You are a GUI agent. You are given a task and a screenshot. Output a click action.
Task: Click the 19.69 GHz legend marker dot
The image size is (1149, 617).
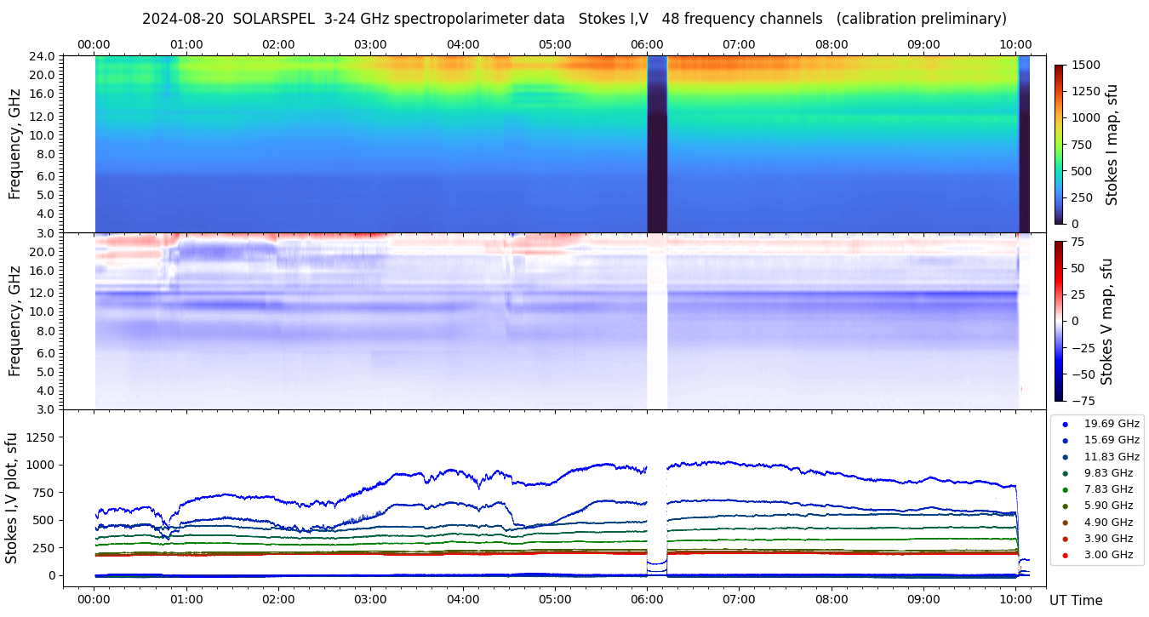click(1065, 424)
